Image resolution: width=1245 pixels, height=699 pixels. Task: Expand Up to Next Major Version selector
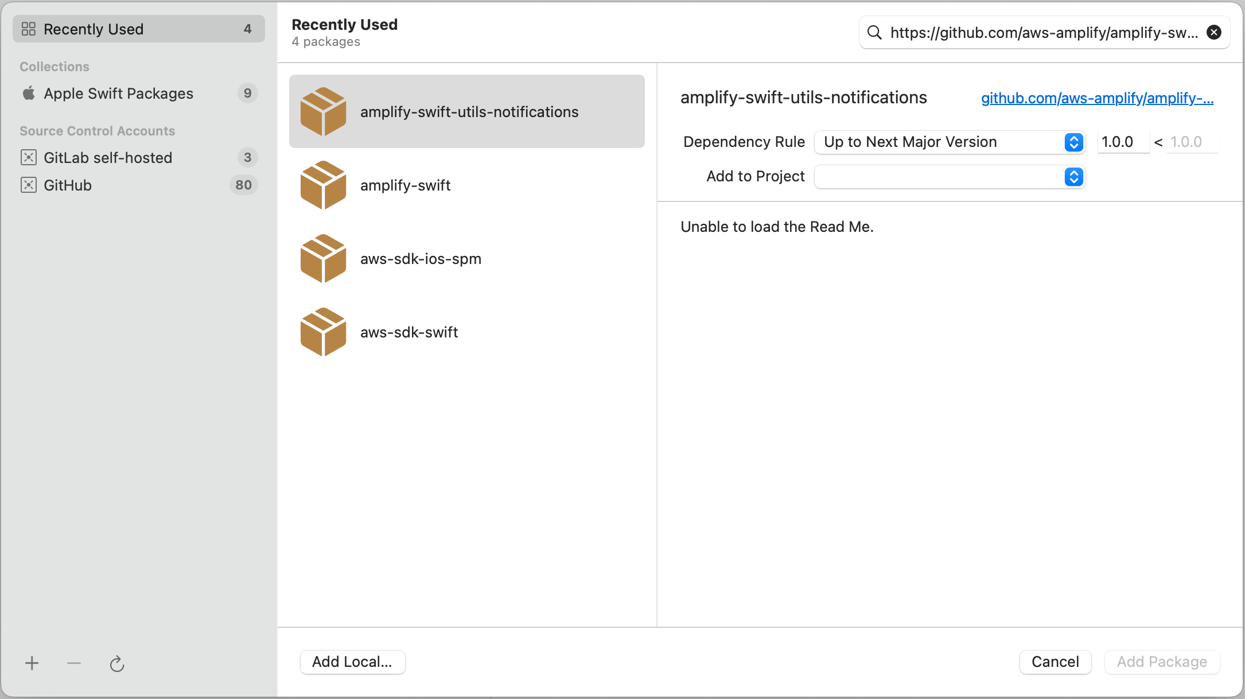[1073, 142]
